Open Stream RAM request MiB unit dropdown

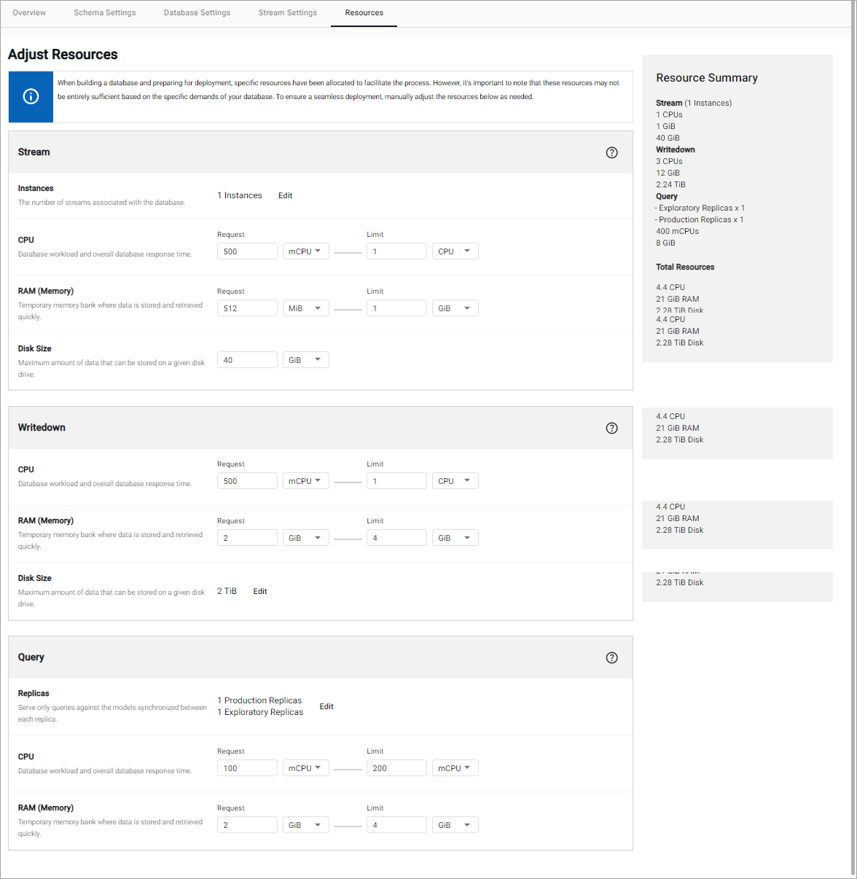(x=305, y=308)
